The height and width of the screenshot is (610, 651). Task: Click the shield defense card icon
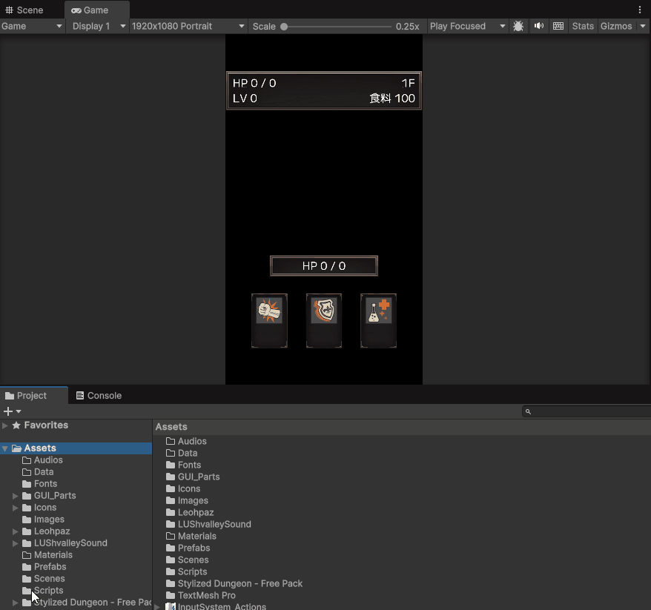[324, 311]
